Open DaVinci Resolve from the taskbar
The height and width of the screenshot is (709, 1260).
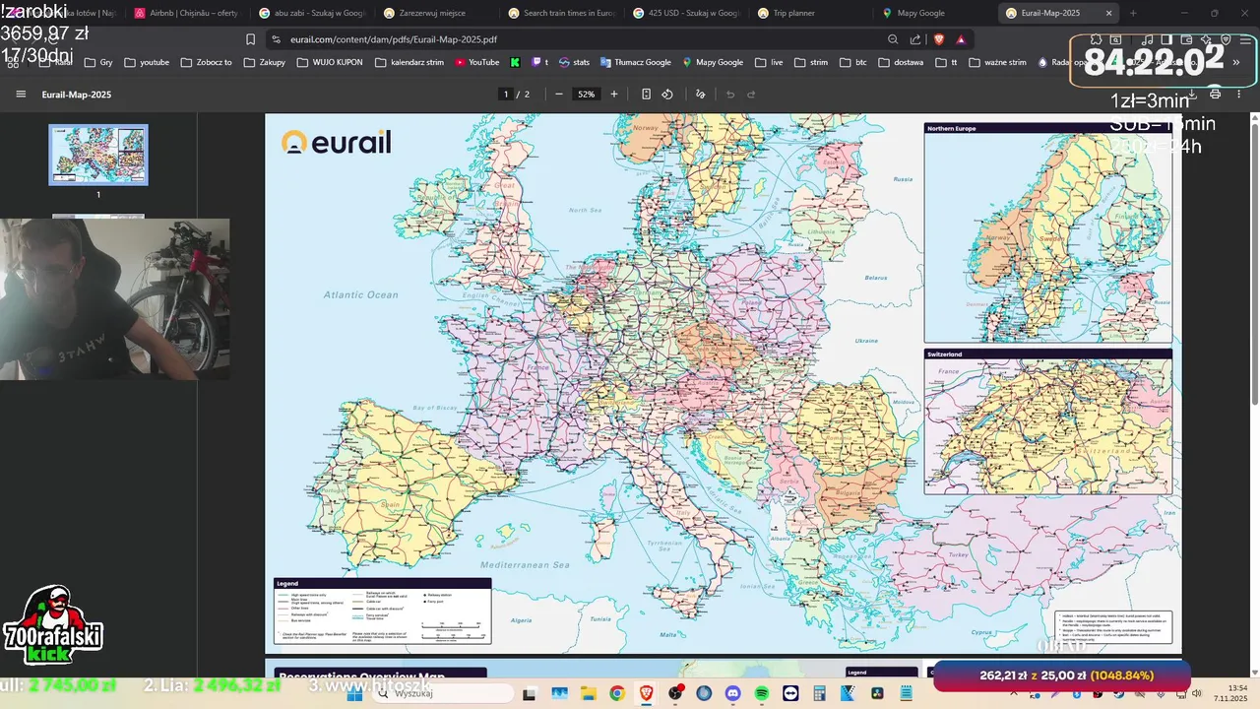[x=877, y=693]
